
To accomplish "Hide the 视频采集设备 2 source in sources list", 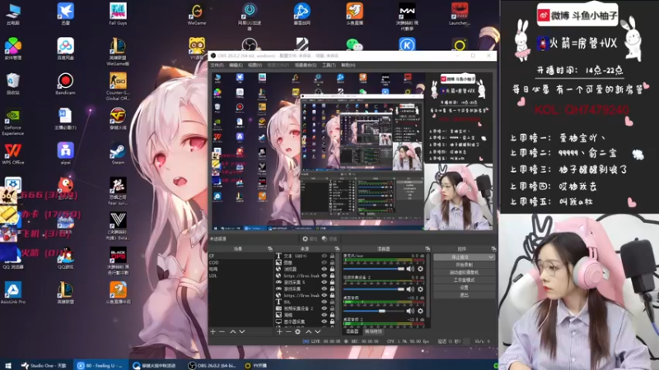I will tap(324, 308).
